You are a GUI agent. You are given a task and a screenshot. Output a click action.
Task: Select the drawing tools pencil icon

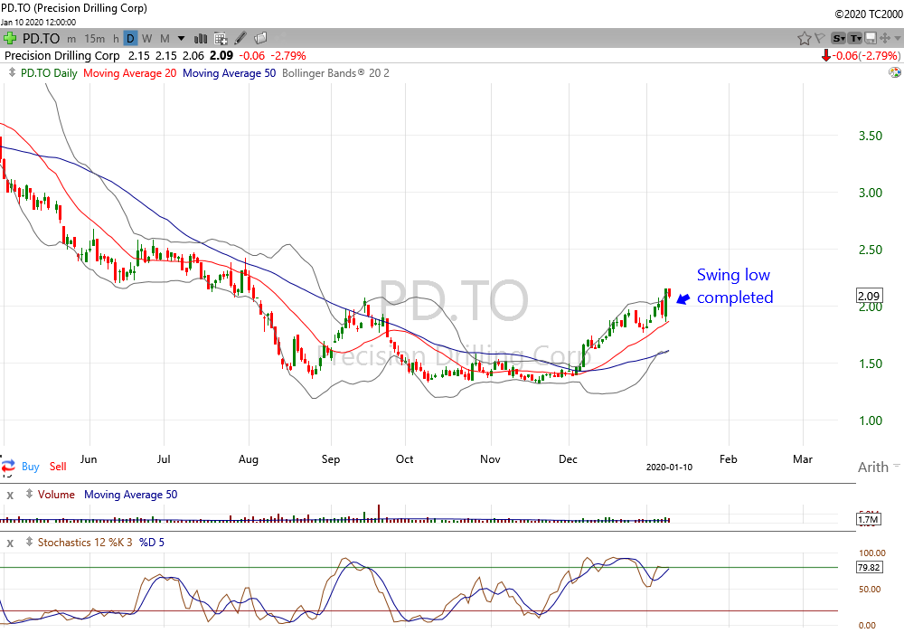coord(241,39)
